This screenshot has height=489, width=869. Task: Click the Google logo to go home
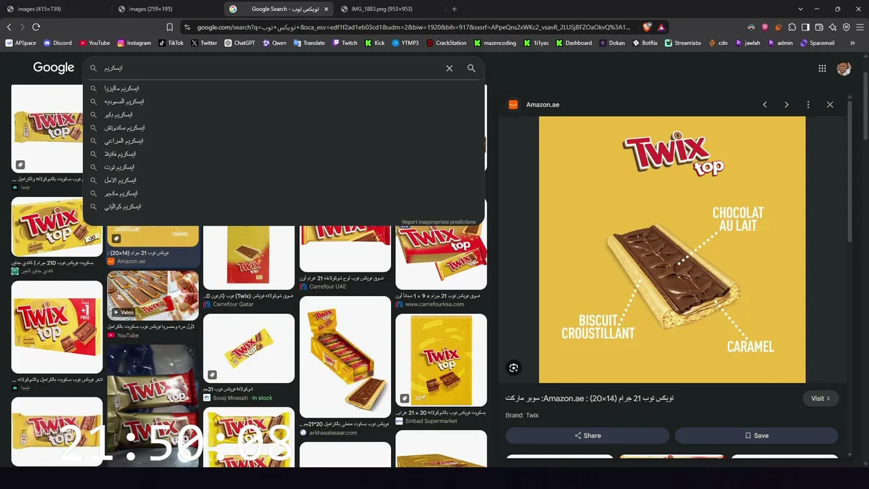tap(54, 67)
